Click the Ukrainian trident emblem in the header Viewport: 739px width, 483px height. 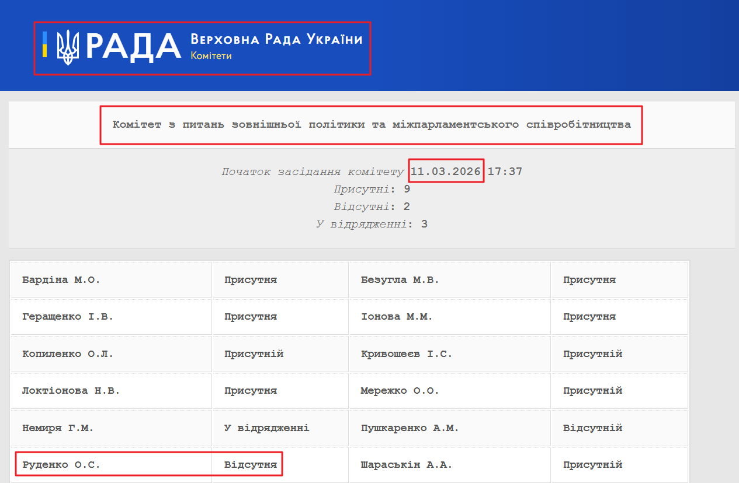coord(68,47)
